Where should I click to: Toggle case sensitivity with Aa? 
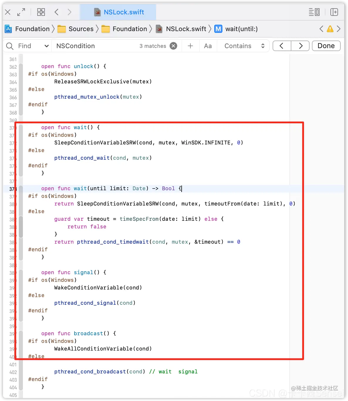[x=208, y=46]
